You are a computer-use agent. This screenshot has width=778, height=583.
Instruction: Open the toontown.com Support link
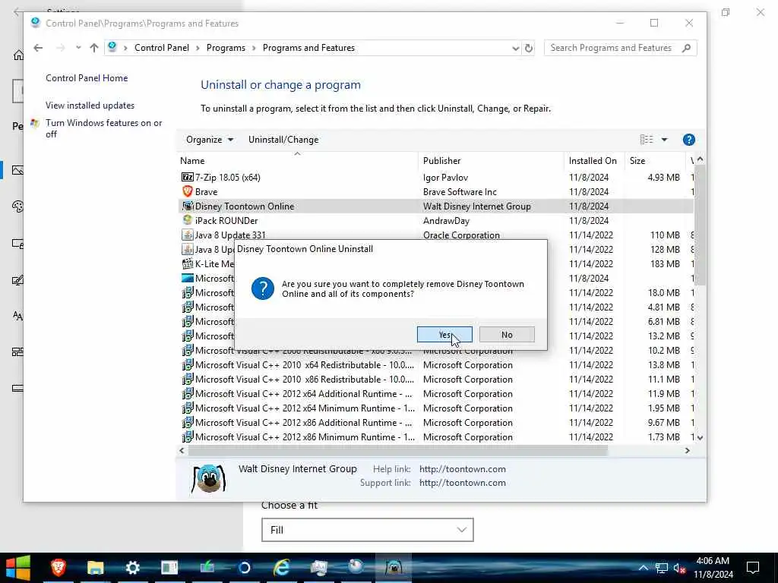point(462,483)
